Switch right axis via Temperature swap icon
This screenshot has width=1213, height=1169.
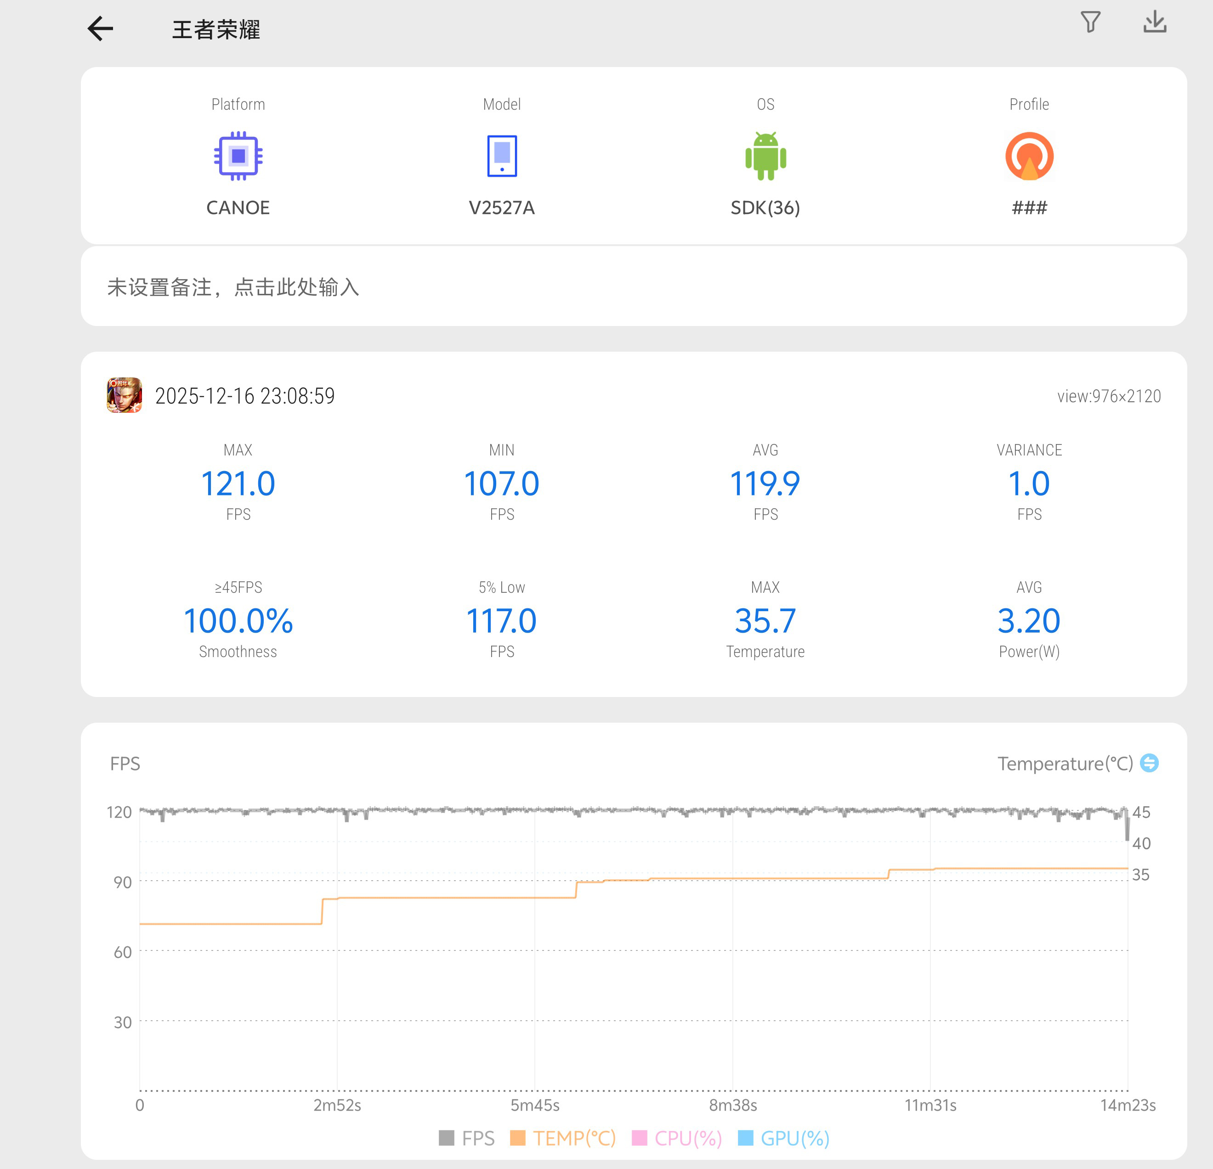[1149, 763]
